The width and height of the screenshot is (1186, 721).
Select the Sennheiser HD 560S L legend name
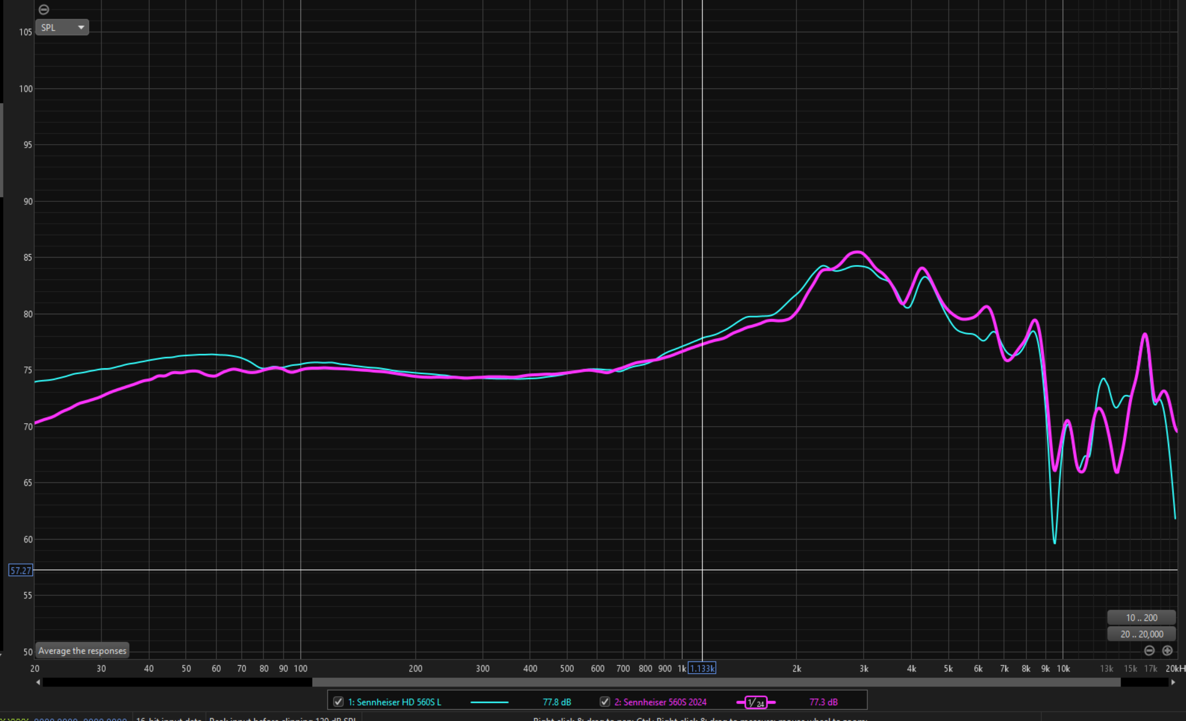tap(394, 702)
